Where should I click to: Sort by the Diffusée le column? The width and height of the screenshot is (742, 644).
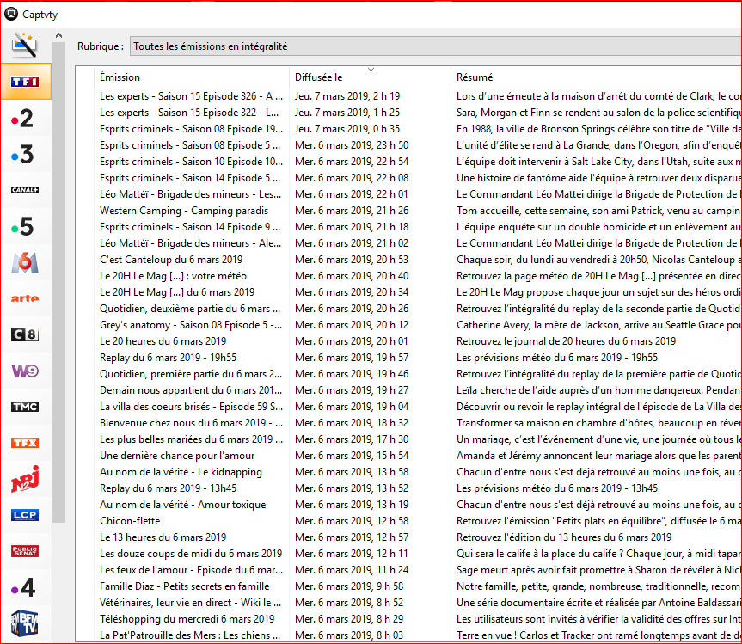pos(370,77)
